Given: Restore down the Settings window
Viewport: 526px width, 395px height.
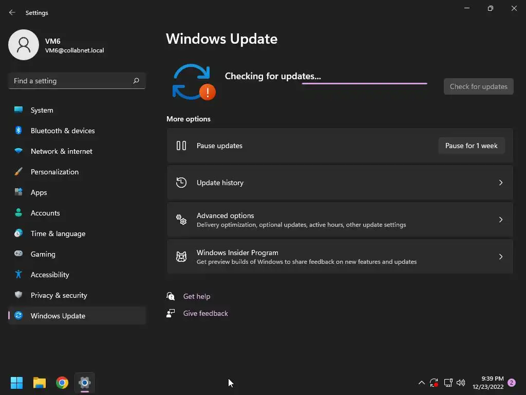Looking at the screenshot, I should pyautogui.click(x=491, y=8).
